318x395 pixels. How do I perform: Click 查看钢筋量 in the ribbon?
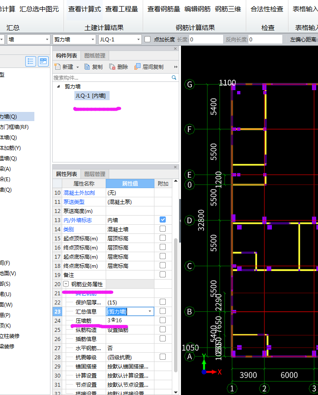[x=164, y=9]
